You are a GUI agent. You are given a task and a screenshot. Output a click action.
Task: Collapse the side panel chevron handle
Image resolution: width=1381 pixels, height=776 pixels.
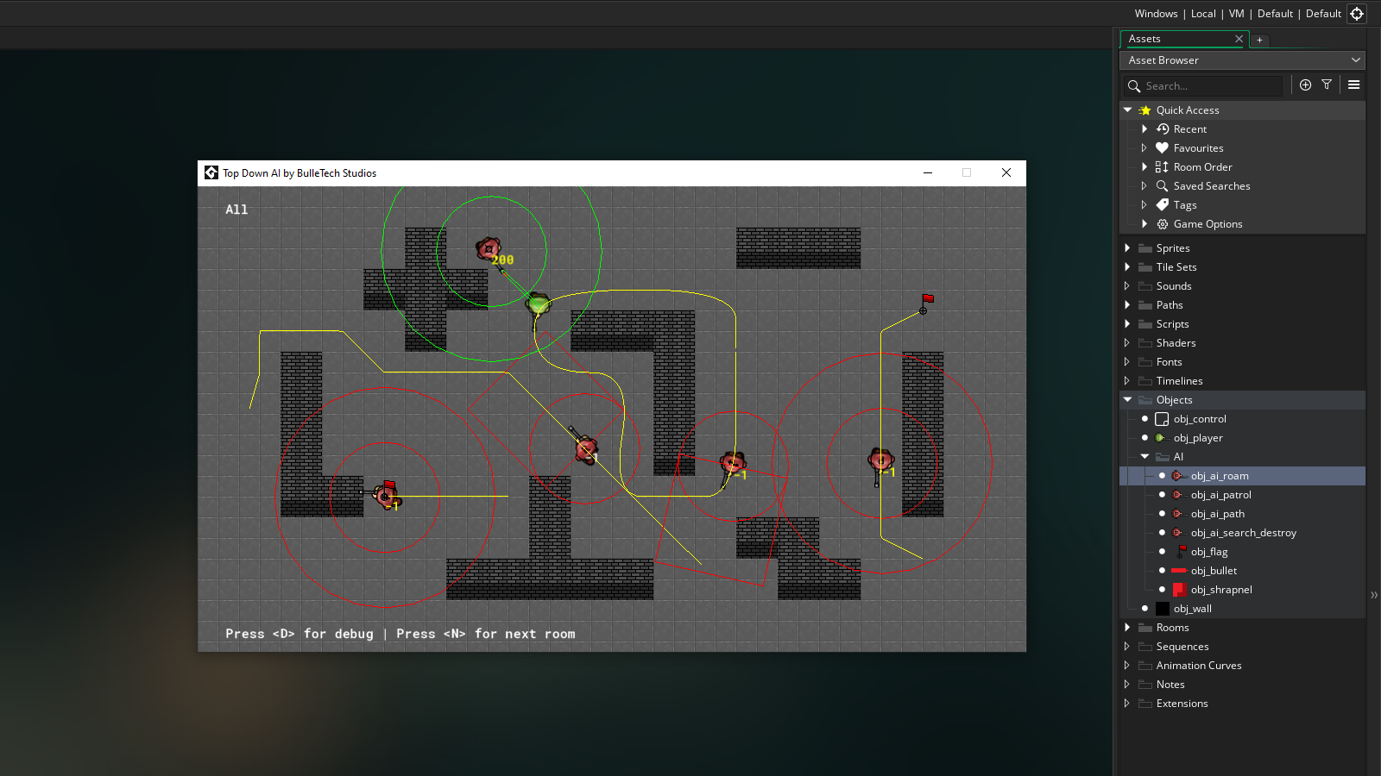pyautogui.click(x=1373, y=595)
